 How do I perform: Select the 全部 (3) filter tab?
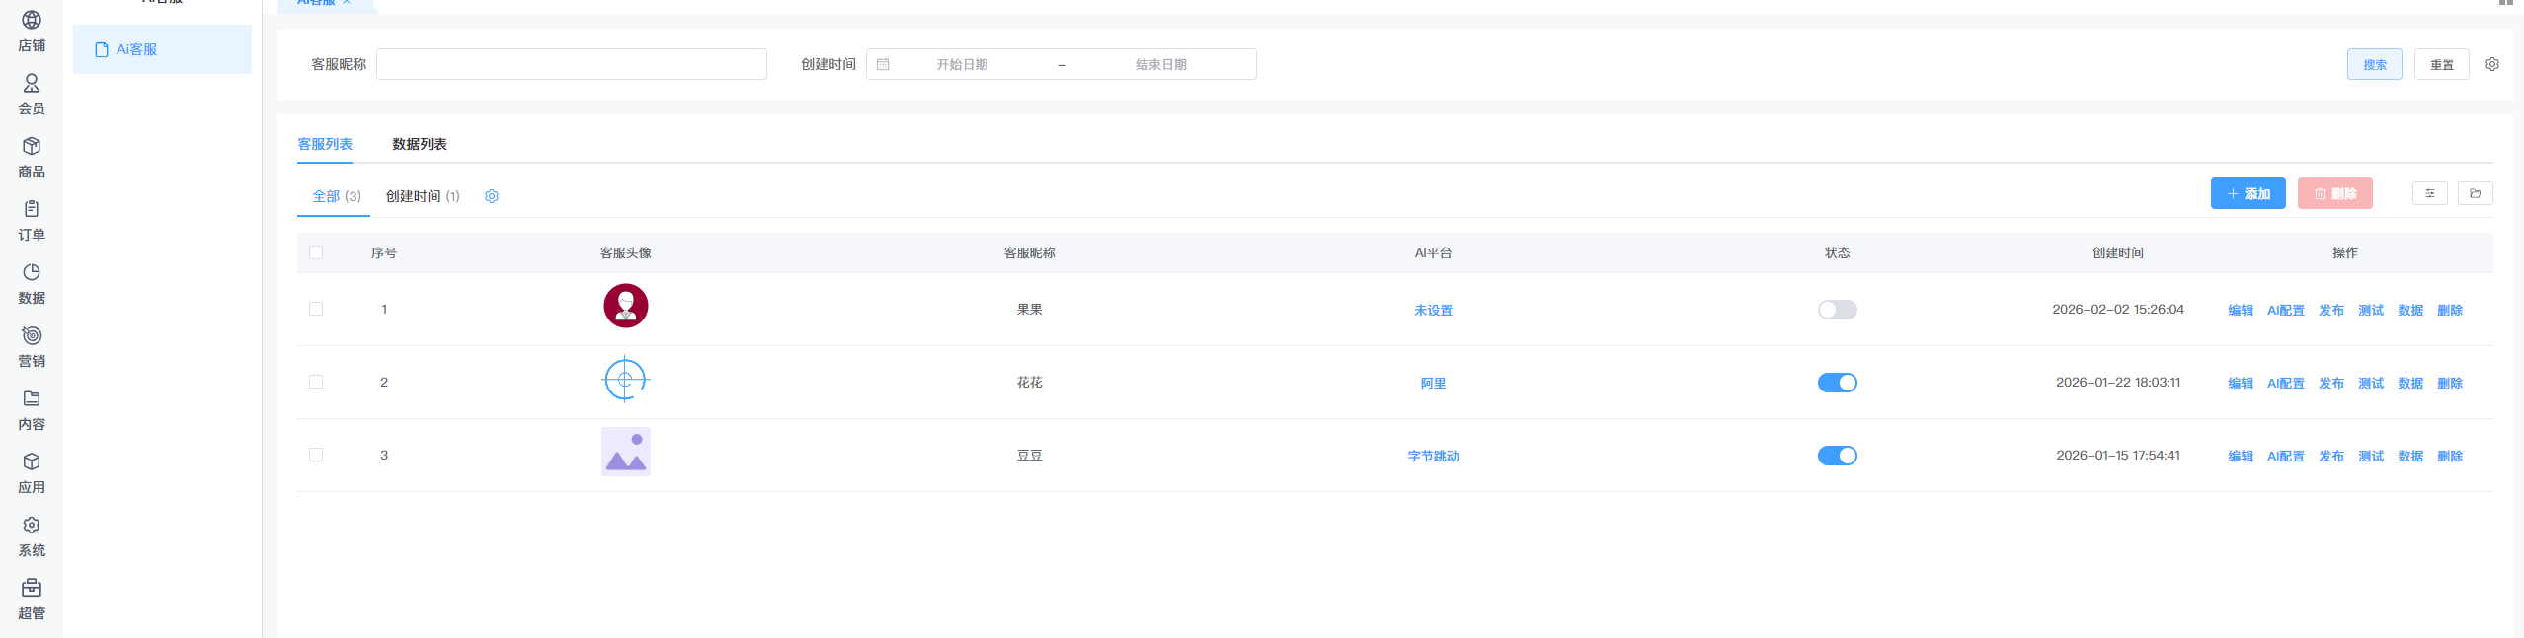pos(337,196)
